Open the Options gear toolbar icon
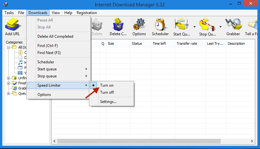 tap(139, 25)
